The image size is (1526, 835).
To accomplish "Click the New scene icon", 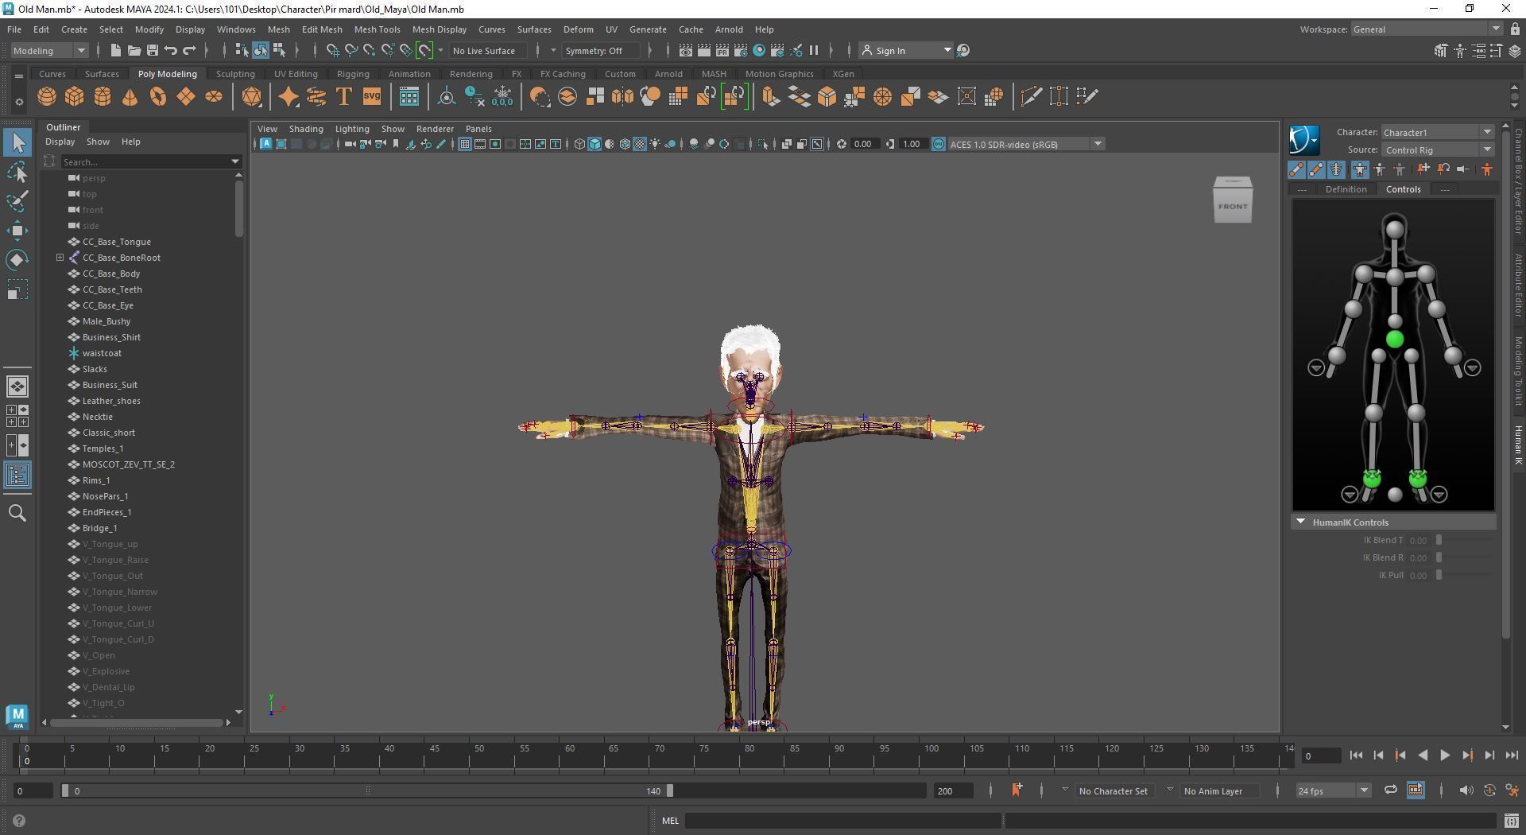I will pyautogui.click(x=116, y=50).
